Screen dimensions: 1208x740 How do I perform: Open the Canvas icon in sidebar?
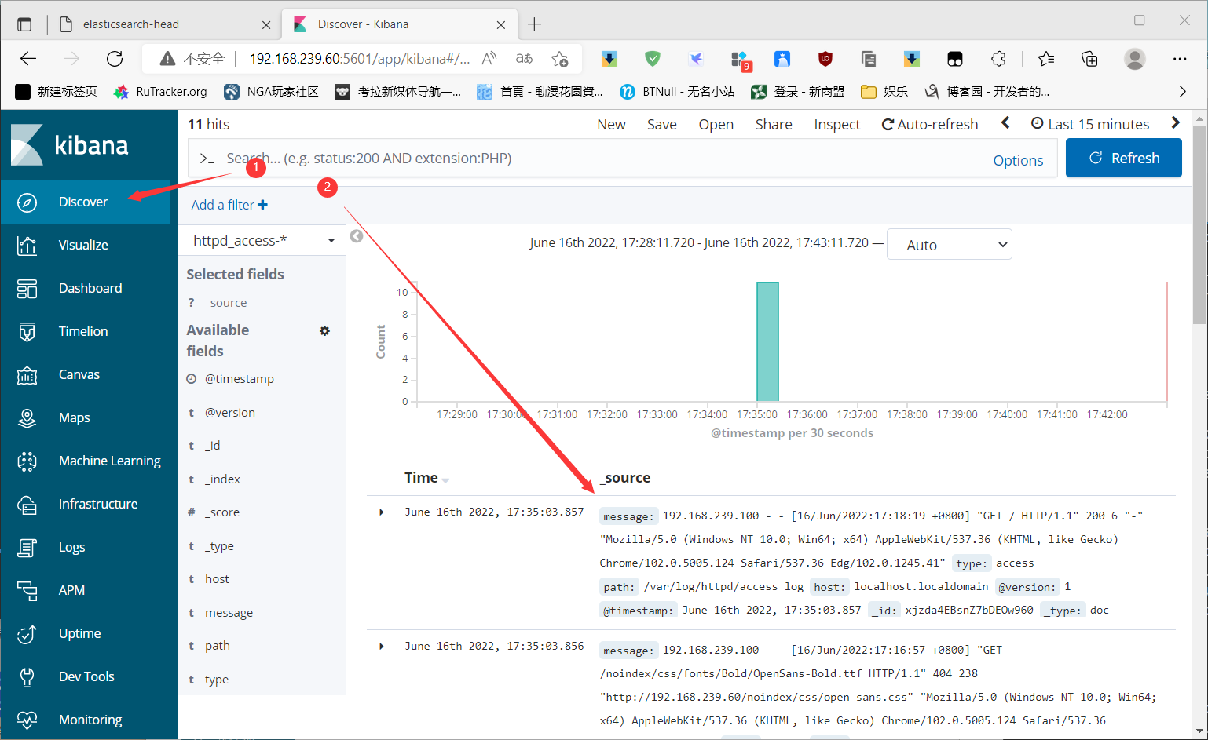coord(27,375)
